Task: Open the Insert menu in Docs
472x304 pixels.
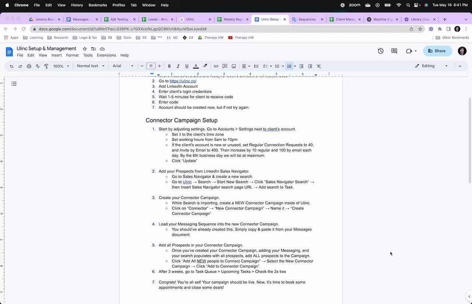Action: 56,56
